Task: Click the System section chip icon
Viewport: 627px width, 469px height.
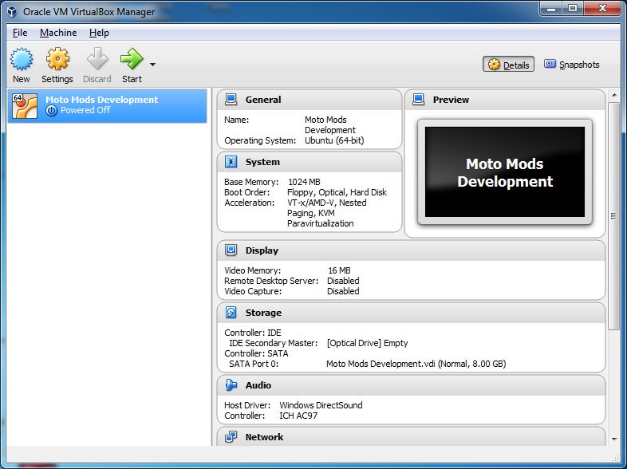Action: [231, 162]
